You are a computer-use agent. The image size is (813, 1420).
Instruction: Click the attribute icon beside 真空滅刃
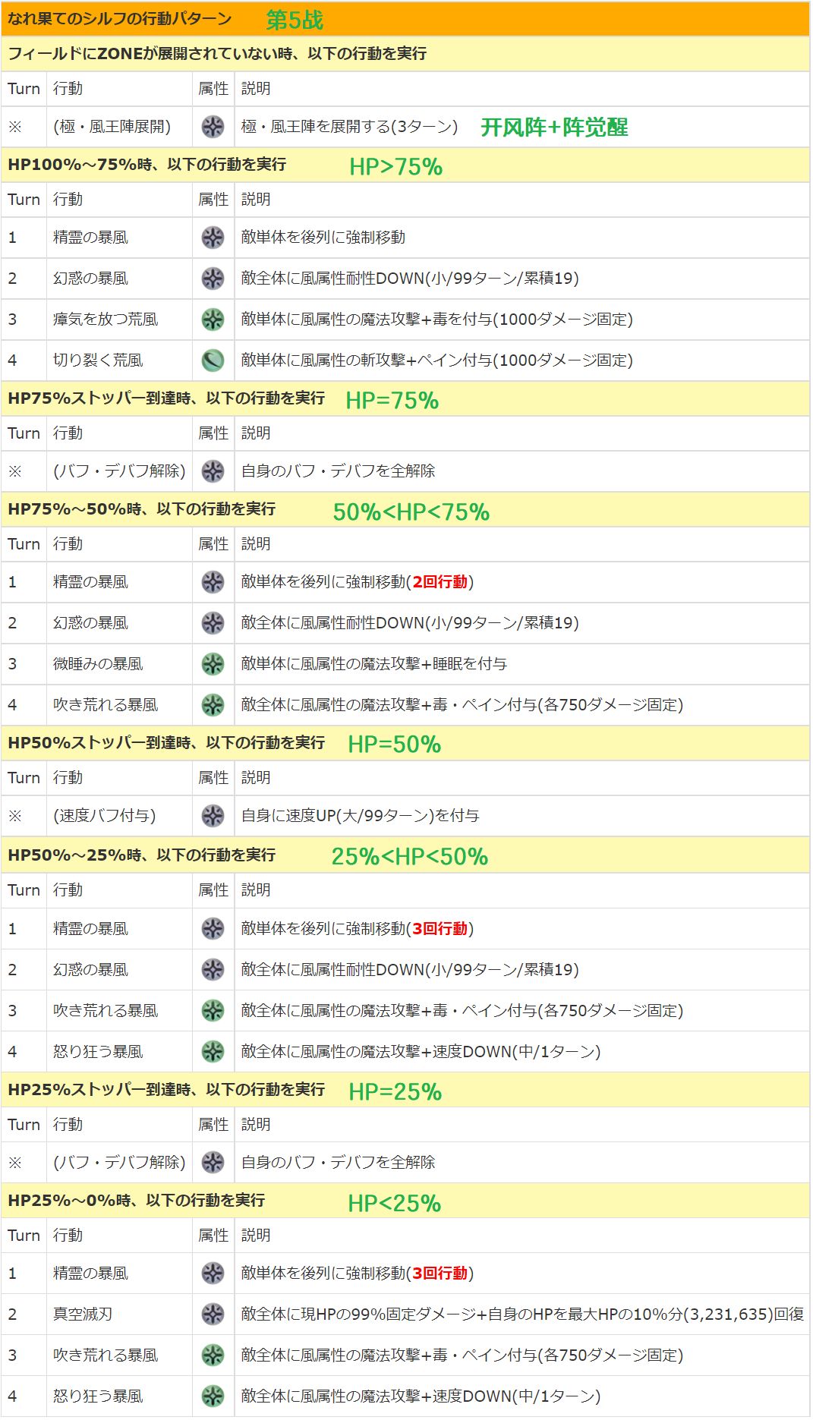click(213, 1315)
